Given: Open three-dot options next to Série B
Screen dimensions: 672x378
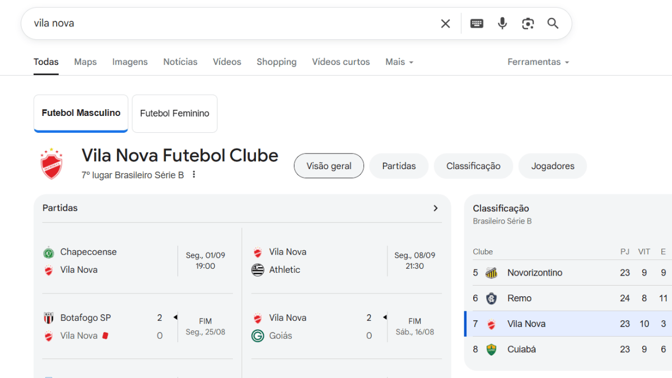Looking at the screenshot, I should 194,175.
